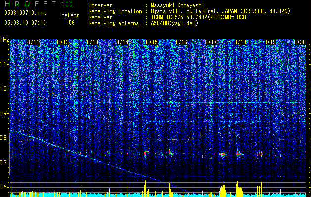
Task: Click the long red echo just before 0718
Action: click(x=239, y=153)
